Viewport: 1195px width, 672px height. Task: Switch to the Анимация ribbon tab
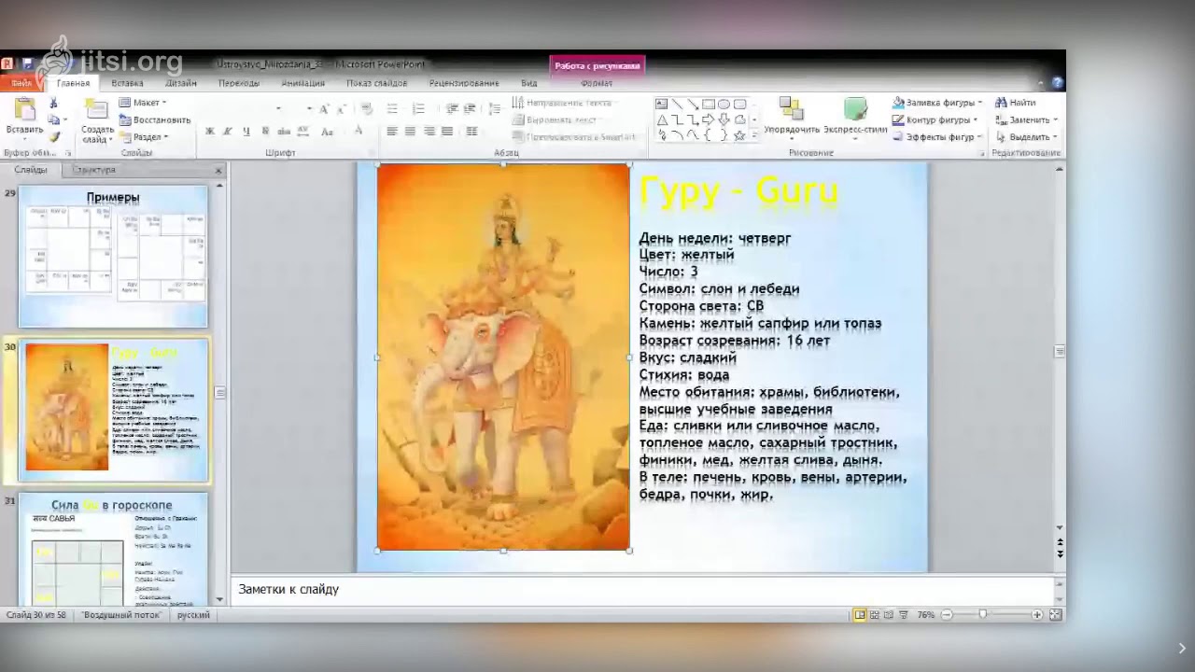pyautogui.click(x=302, y=83)
